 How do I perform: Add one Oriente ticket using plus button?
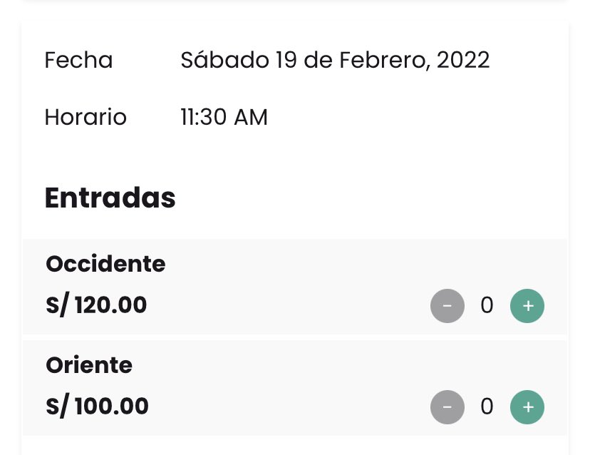527,407
